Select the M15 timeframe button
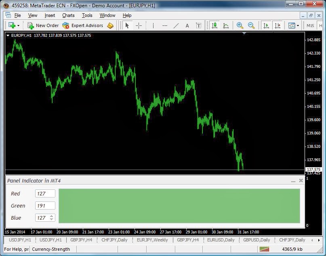This screenshot has width=326, height=256. pyautogui.click(x=310, y=25)
